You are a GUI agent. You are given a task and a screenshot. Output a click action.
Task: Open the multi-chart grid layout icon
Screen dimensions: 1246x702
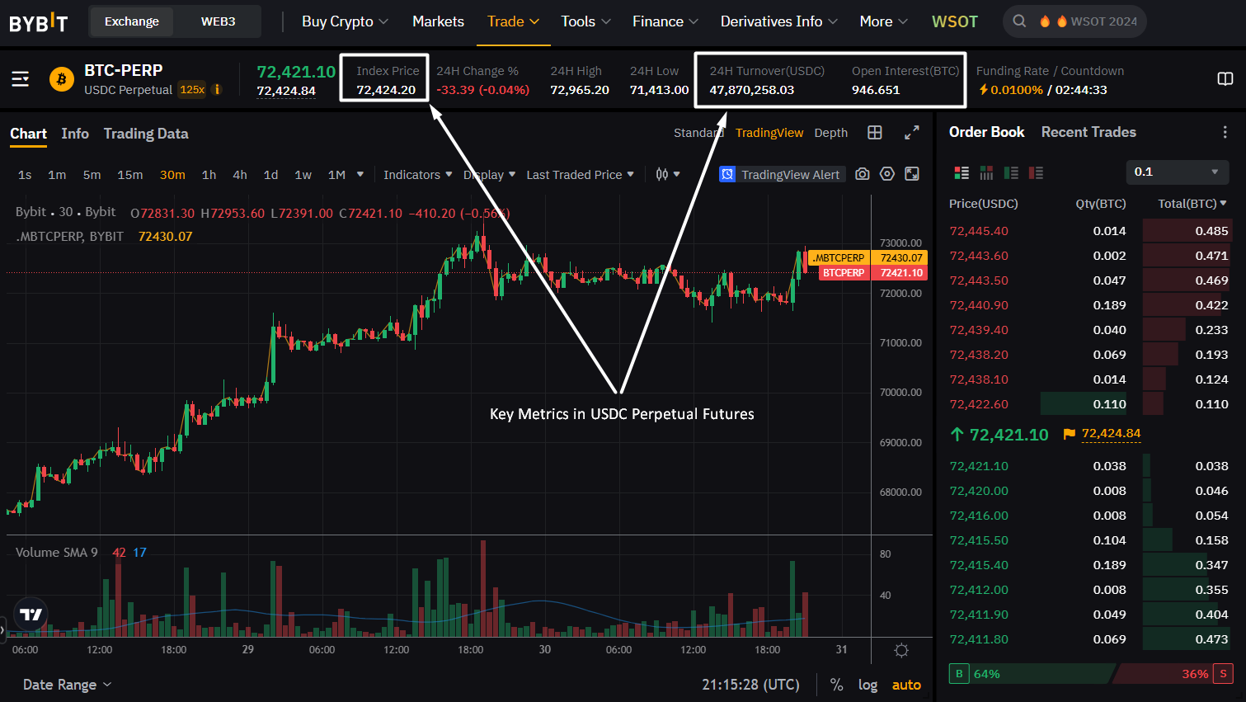[875, 133]
